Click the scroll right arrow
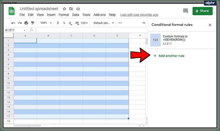 (144, 126)
